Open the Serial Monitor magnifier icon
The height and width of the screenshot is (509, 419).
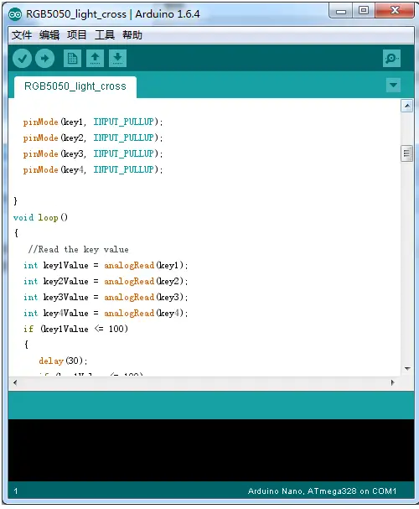point(391,59)
